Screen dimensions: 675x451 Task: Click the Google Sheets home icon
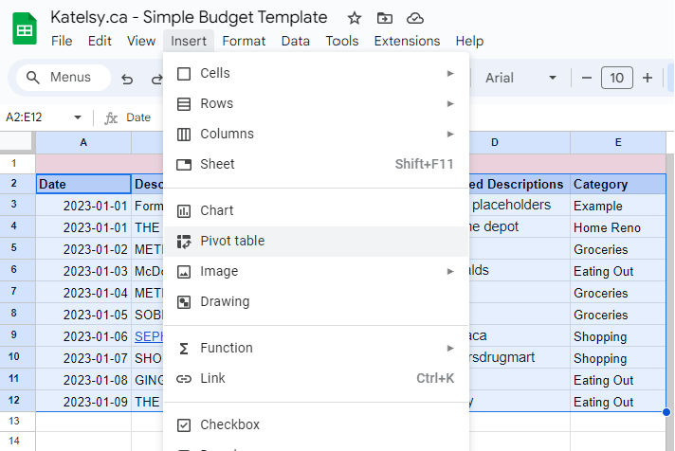(25, 29)
